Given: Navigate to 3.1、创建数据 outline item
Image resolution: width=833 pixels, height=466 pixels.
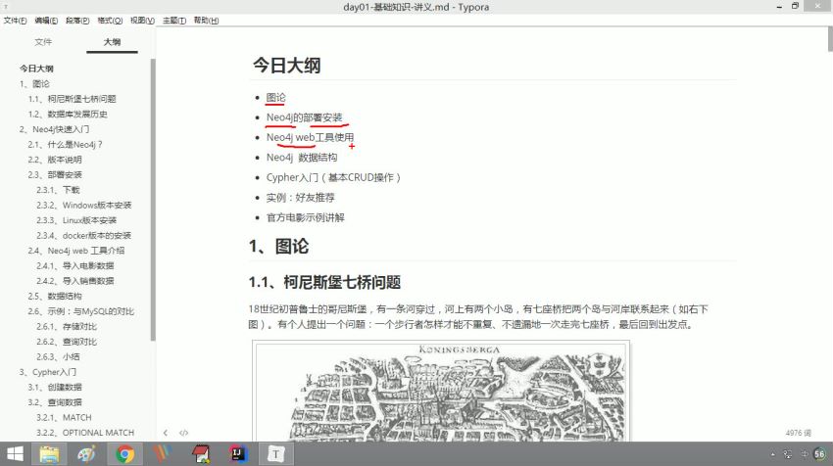Looking at the screenshot, I should [x=55, y=387].
